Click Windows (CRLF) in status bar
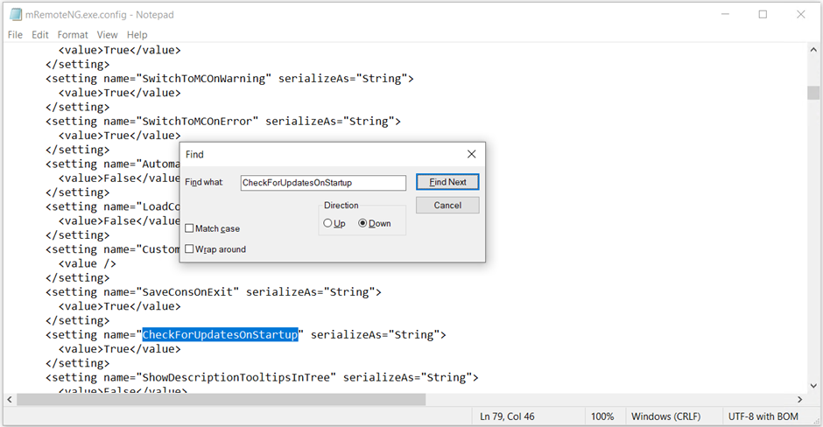 tap(665, 416)
